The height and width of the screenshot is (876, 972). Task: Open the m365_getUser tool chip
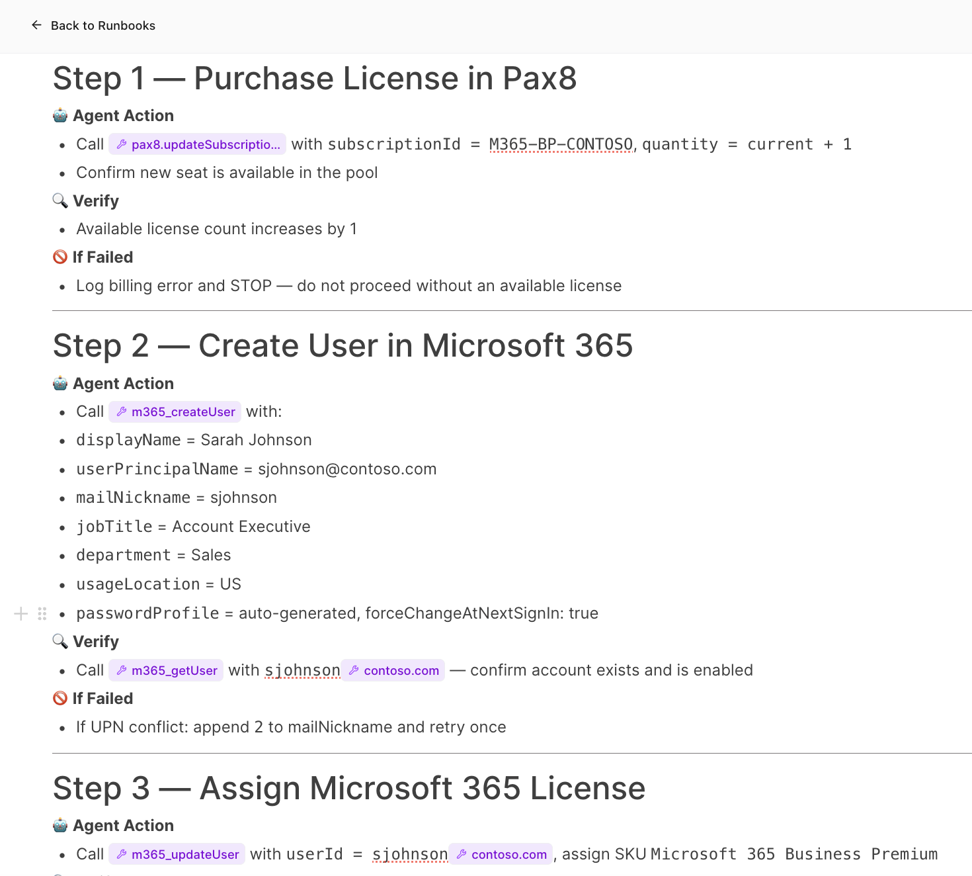166,670
